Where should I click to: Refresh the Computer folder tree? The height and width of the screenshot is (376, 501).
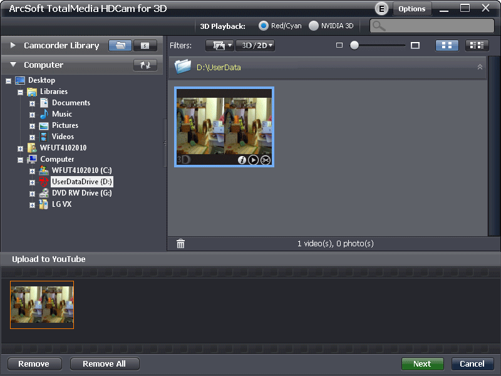tap(145, 65)
